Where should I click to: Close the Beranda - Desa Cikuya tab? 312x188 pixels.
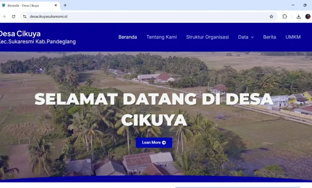pos(56,5)
